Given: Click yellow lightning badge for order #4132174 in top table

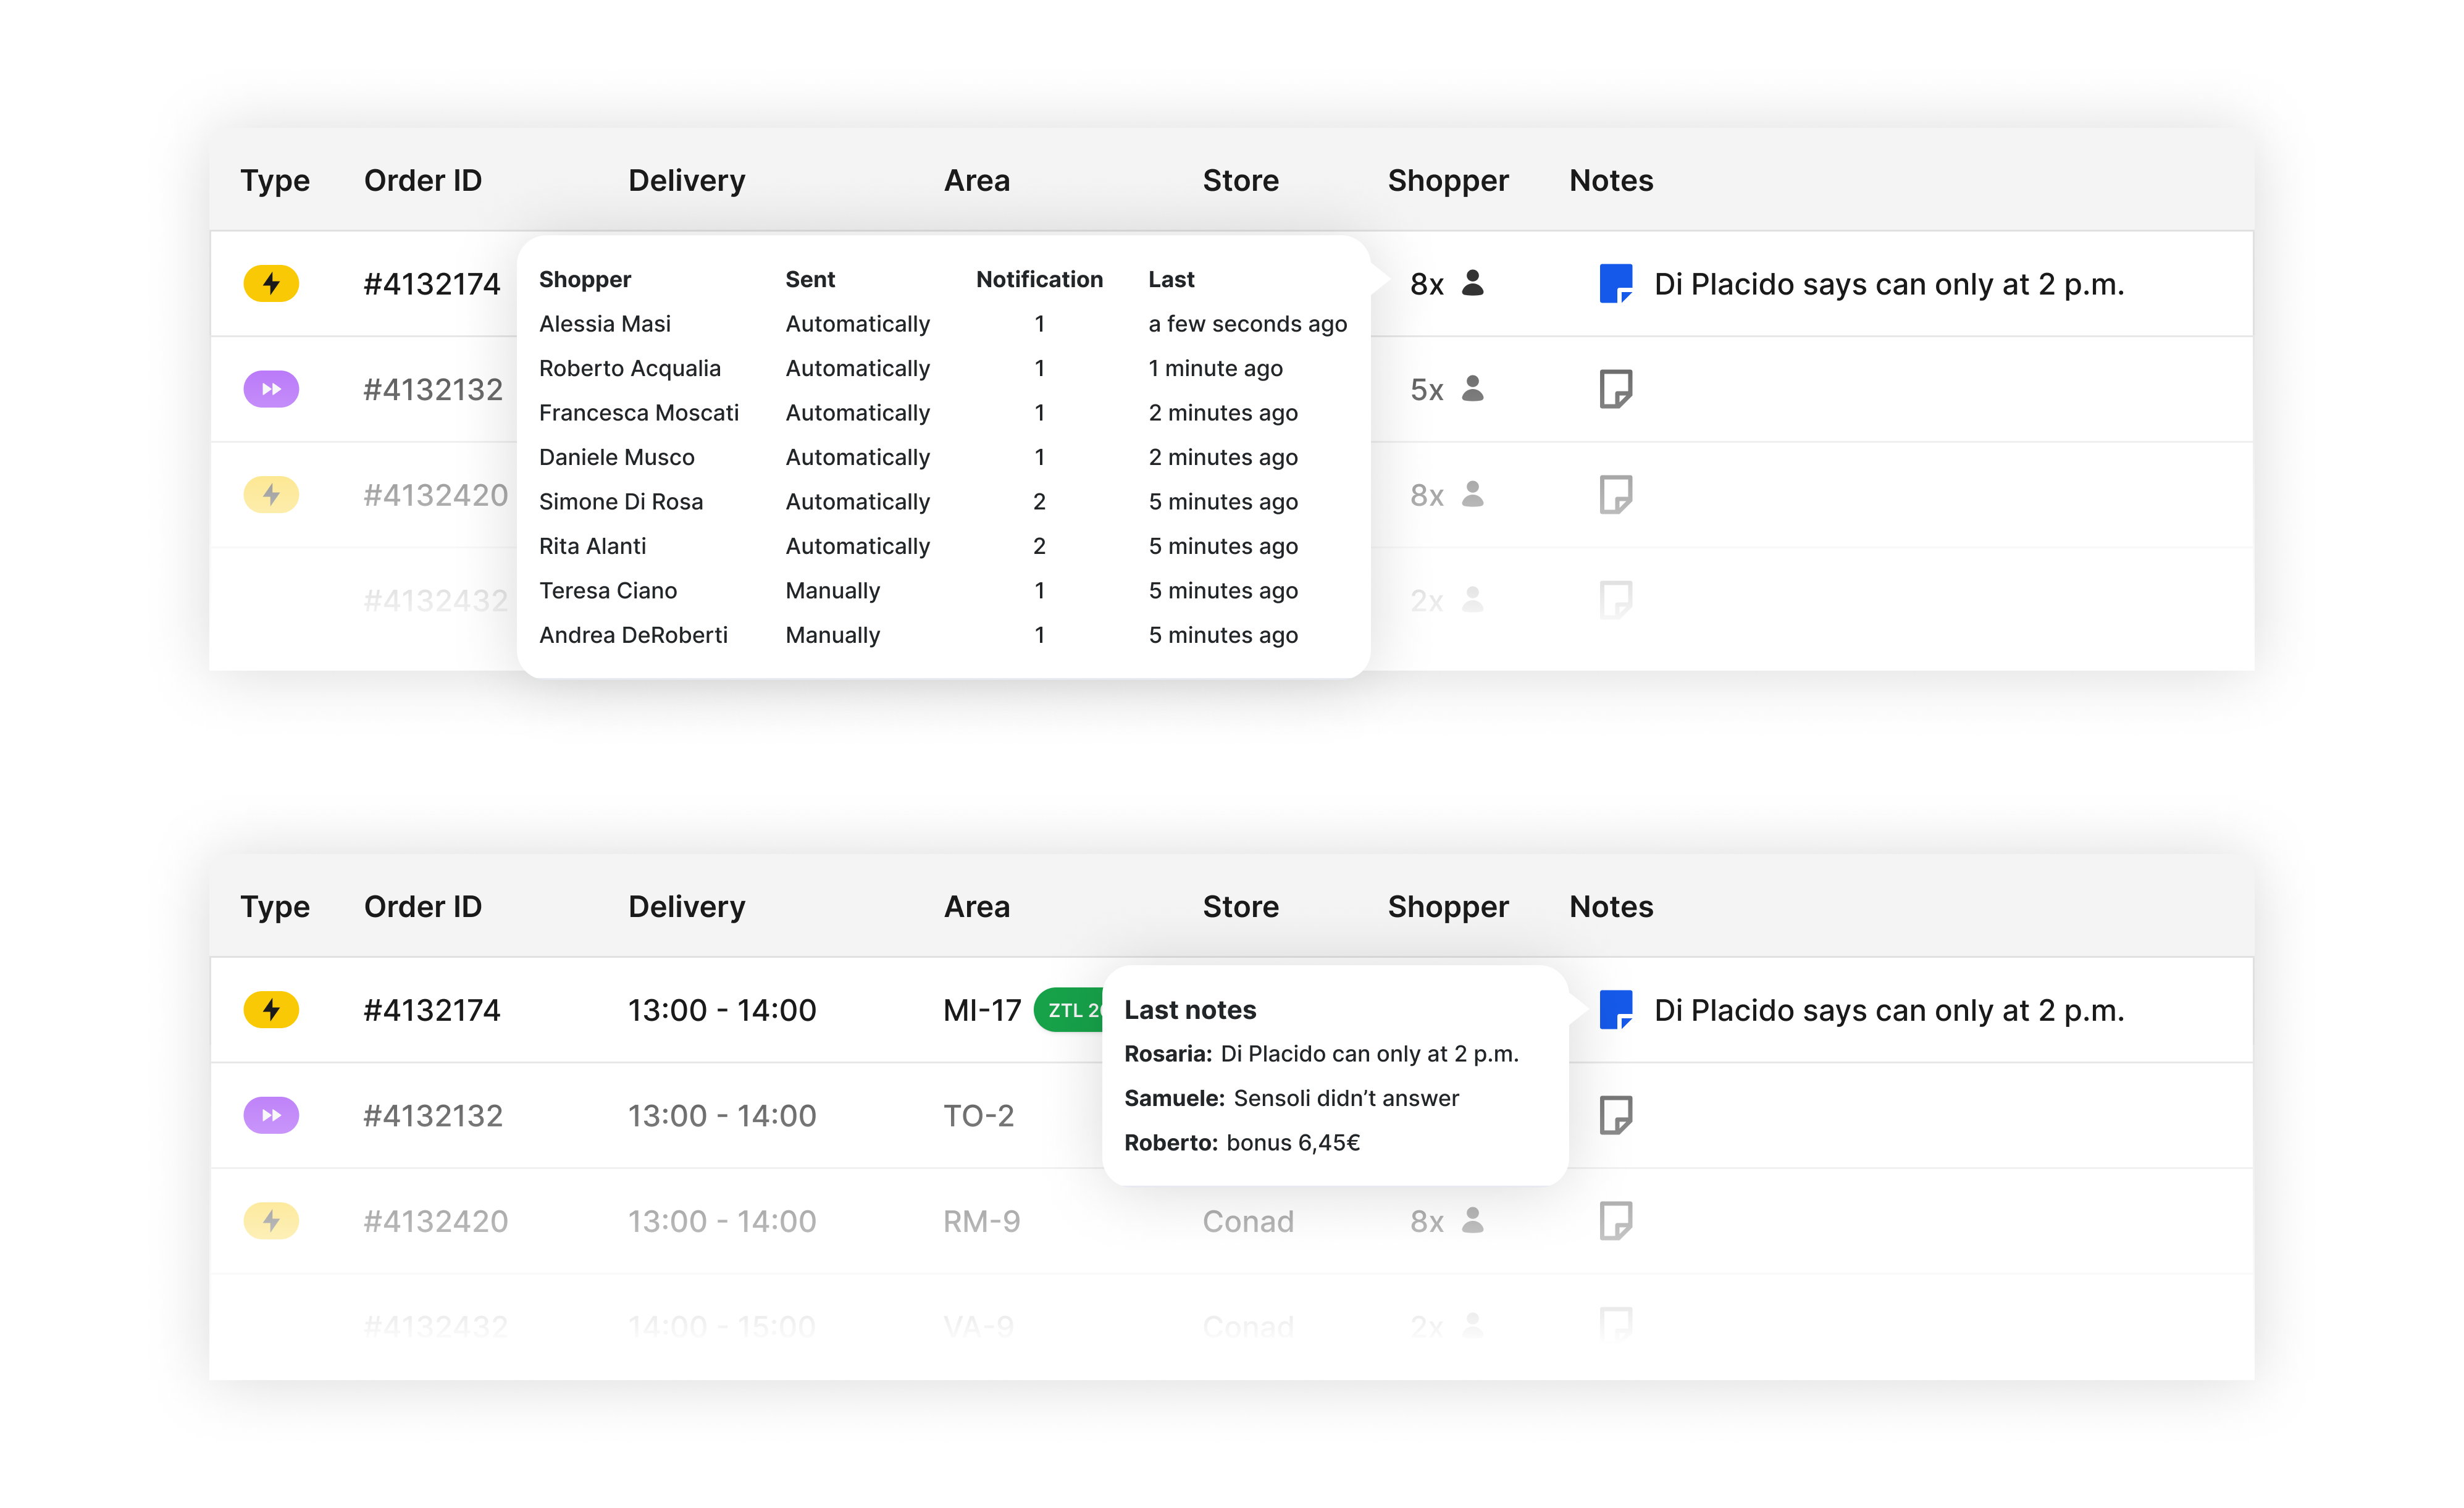Looking at the screenshot, I should pyautogui.click(x=271, y=284).
